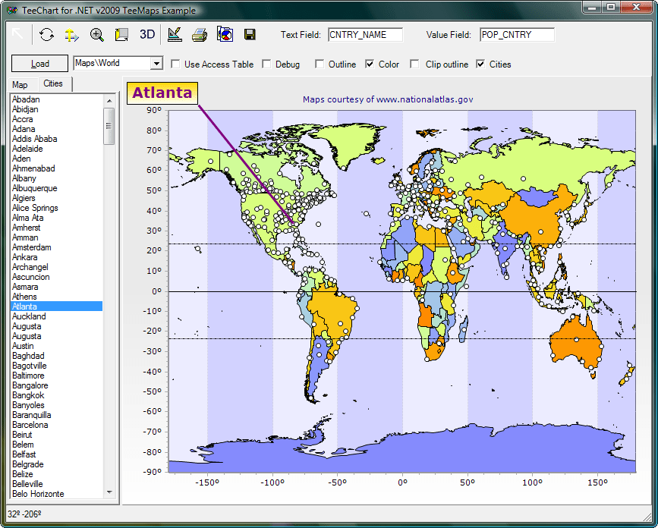Enable the Outline checkbox

click(321, 64)
